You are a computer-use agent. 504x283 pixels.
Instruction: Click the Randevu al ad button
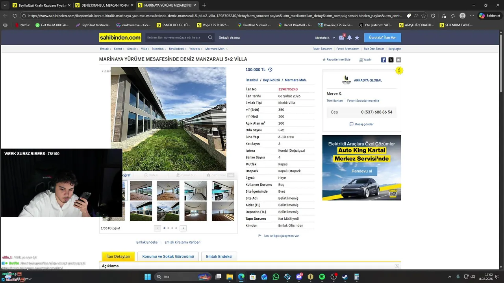point(361,171)
